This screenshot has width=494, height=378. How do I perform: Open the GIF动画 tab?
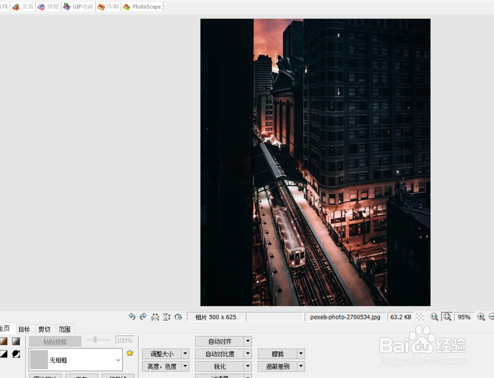78,7
